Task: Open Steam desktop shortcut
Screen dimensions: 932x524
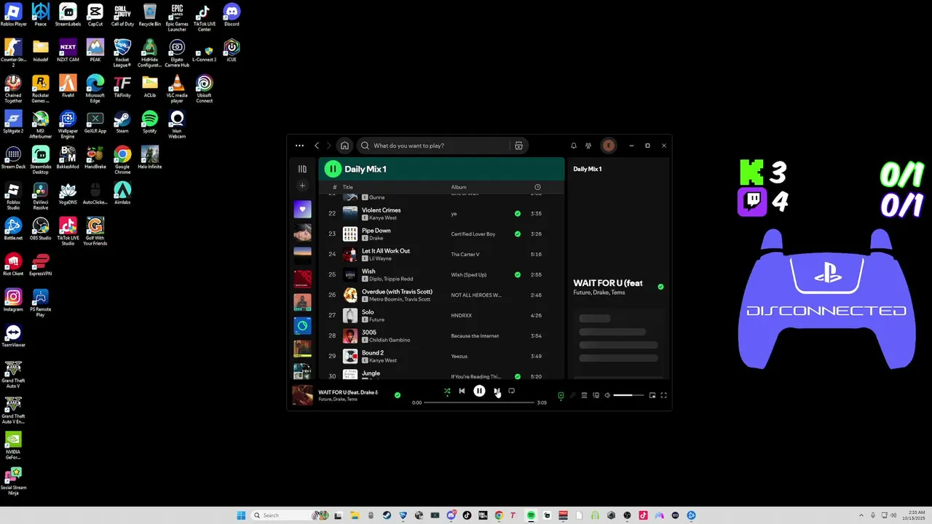Action: point(122,122)
